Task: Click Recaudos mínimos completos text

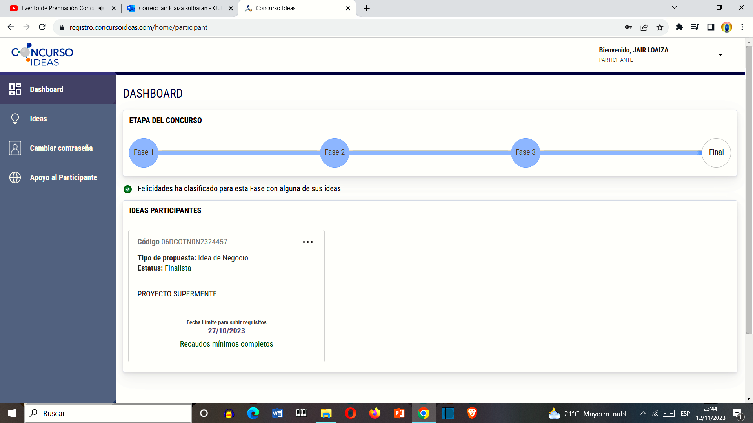Action: point(226,344)
